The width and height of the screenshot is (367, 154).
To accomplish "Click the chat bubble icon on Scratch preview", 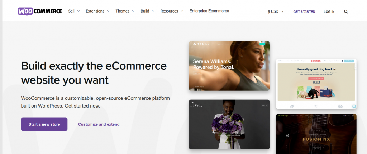I will click(x=354, y=106).
